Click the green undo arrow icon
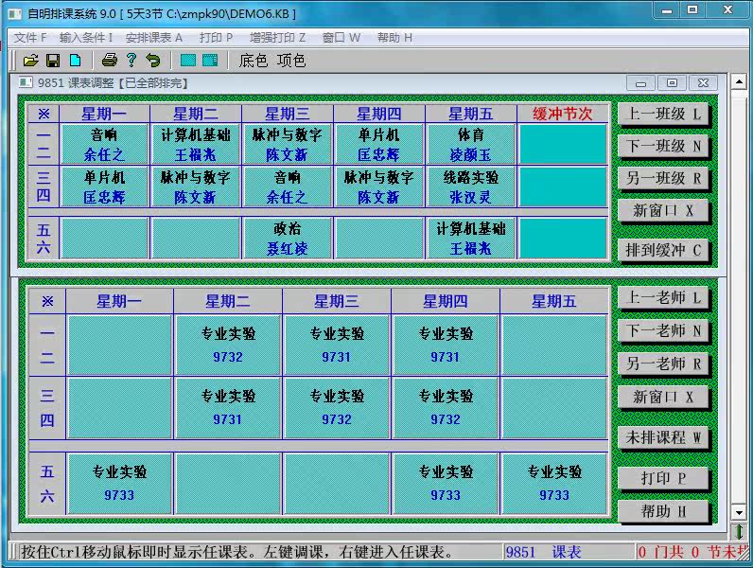 click(x=153, y=60)
